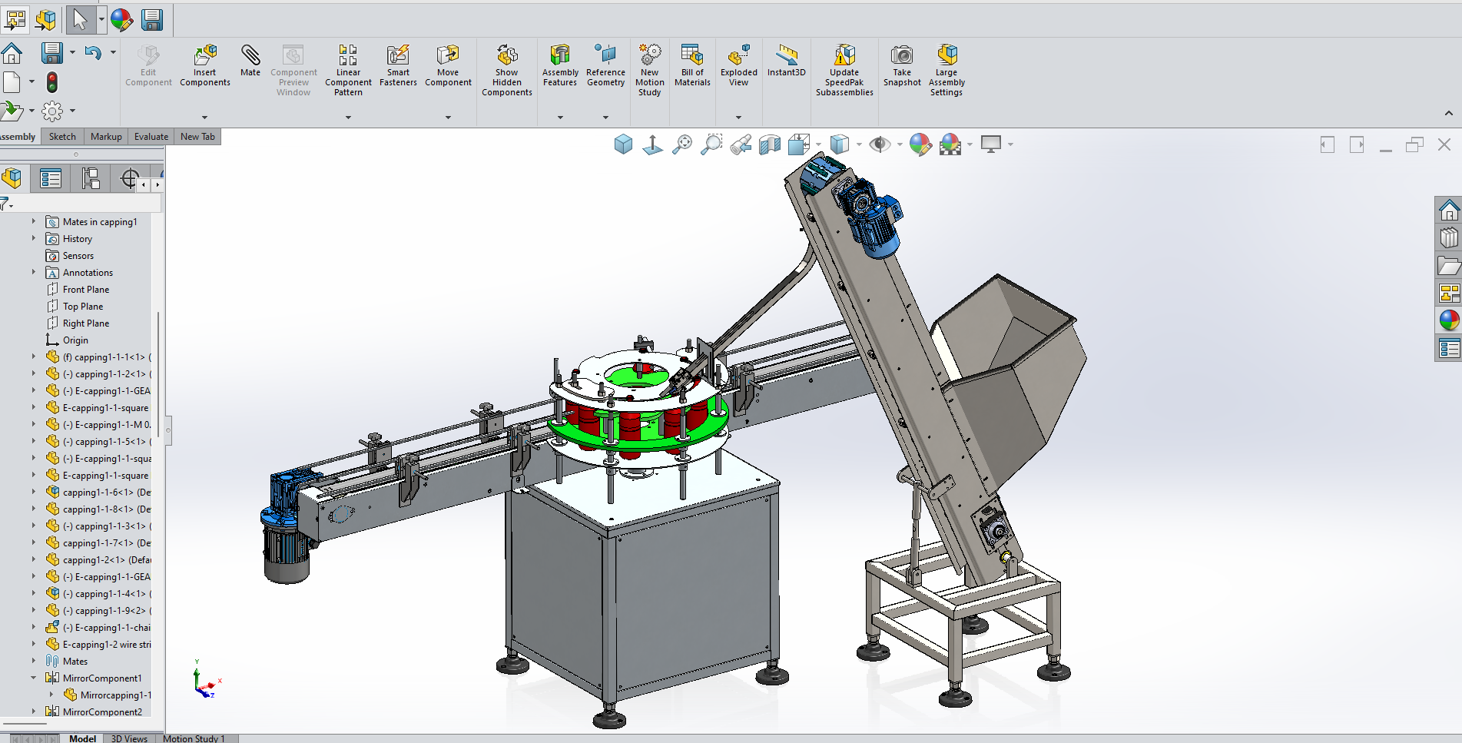This screenshot has width=1462, height=743.
Task: Open View Orientation cube in view toolbar
Action: click(x=800, y=144)
